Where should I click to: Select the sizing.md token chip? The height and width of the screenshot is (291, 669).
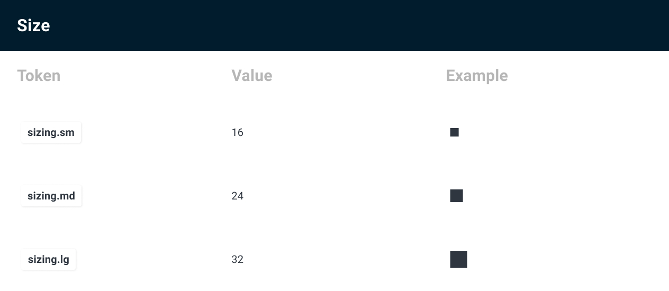pos(51,196)
